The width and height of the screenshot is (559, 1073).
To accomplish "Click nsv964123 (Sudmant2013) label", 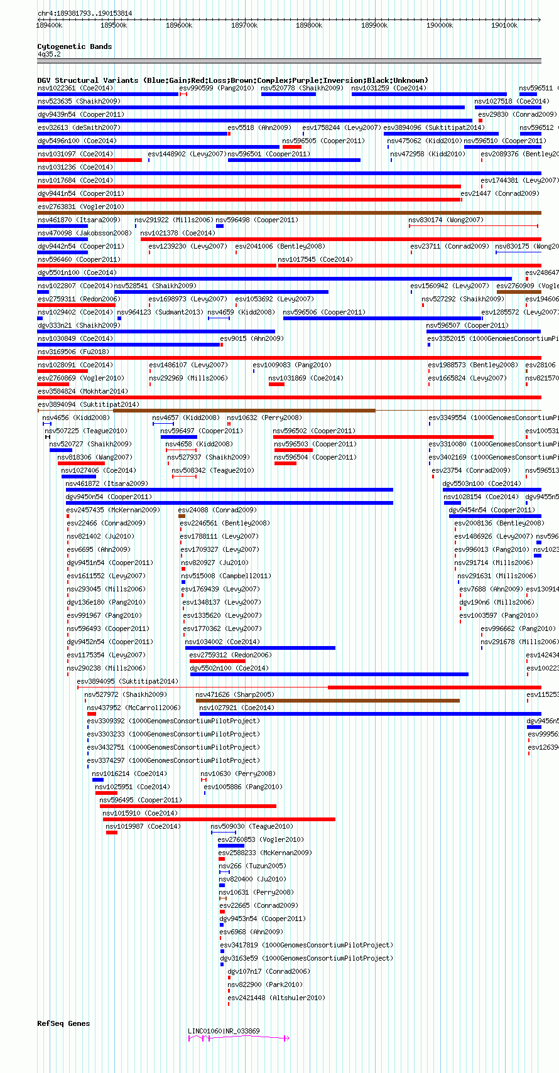I will (x=160, y=312).
